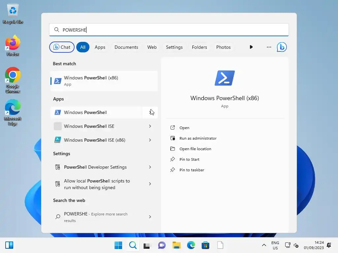Switch to the Web filter tab
338x253 pixels.
tap(152, 47)
